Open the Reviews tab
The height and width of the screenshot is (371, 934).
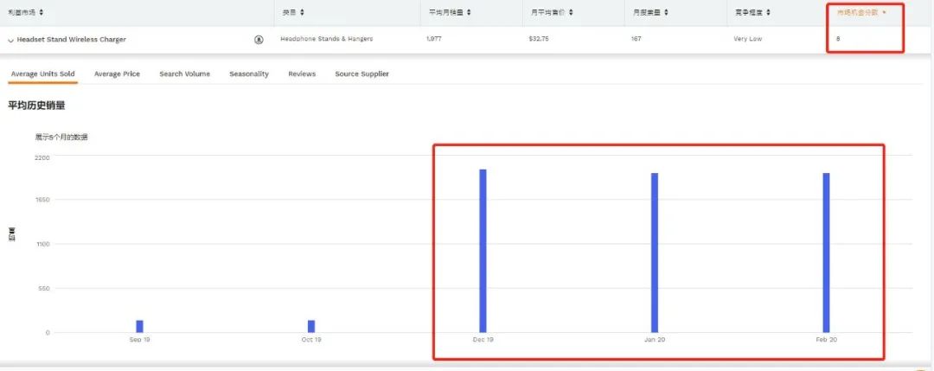click(302, 74)
